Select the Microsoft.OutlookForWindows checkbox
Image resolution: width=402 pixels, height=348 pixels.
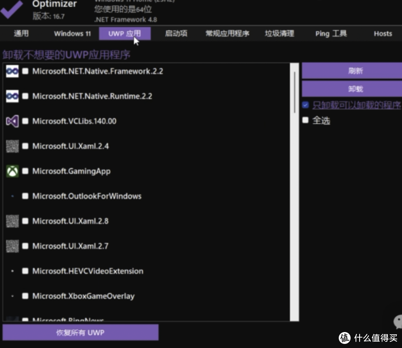pos(25,196)
